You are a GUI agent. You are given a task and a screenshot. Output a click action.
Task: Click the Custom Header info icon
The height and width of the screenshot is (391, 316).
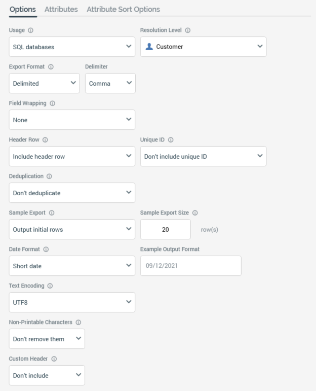coord(54,359)
